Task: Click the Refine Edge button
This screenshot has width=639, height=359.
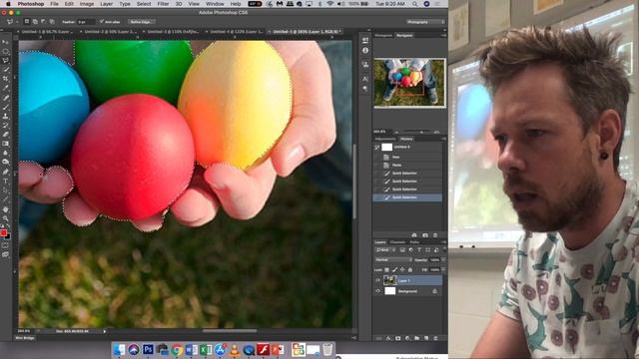Action: point(141,22)
